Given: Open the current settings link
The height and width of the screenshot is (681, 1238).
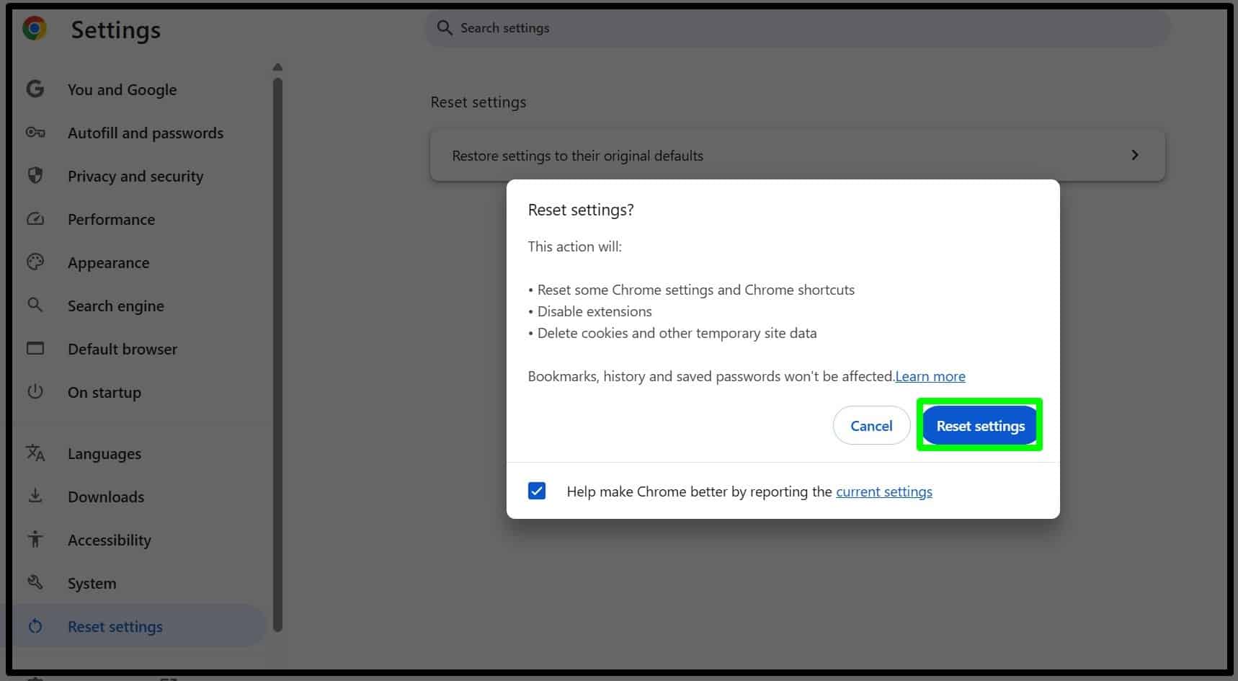Looking at the screenshot, I should (x=884, y=491).
